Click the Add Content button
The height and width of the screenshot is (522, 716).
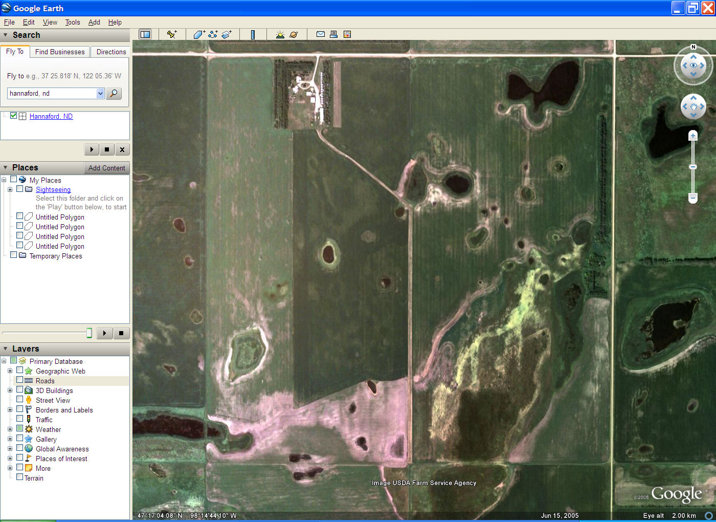click(x=106, y=168)
